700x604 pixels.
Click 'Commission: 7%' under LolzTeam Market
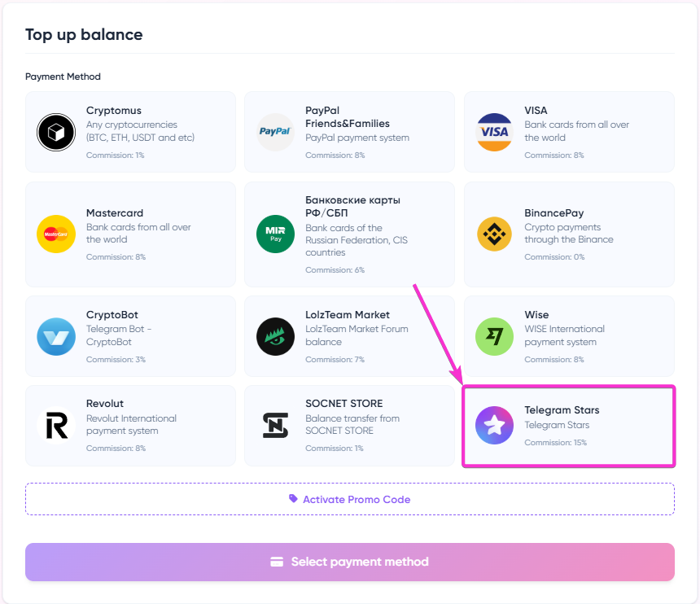tap(335, 360)
